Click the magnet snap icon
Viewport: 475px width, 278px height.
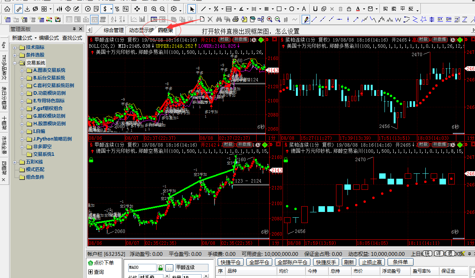coord(315,9)
